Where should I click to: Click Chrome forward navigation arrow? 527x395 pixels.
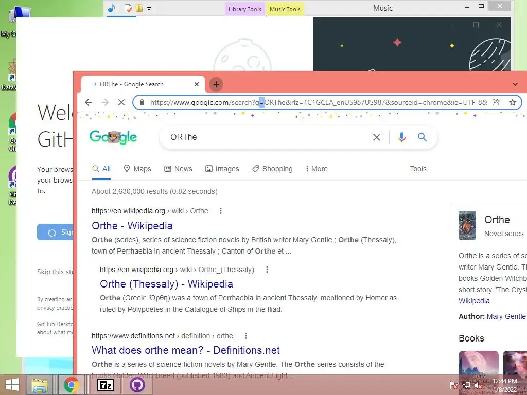105,102
